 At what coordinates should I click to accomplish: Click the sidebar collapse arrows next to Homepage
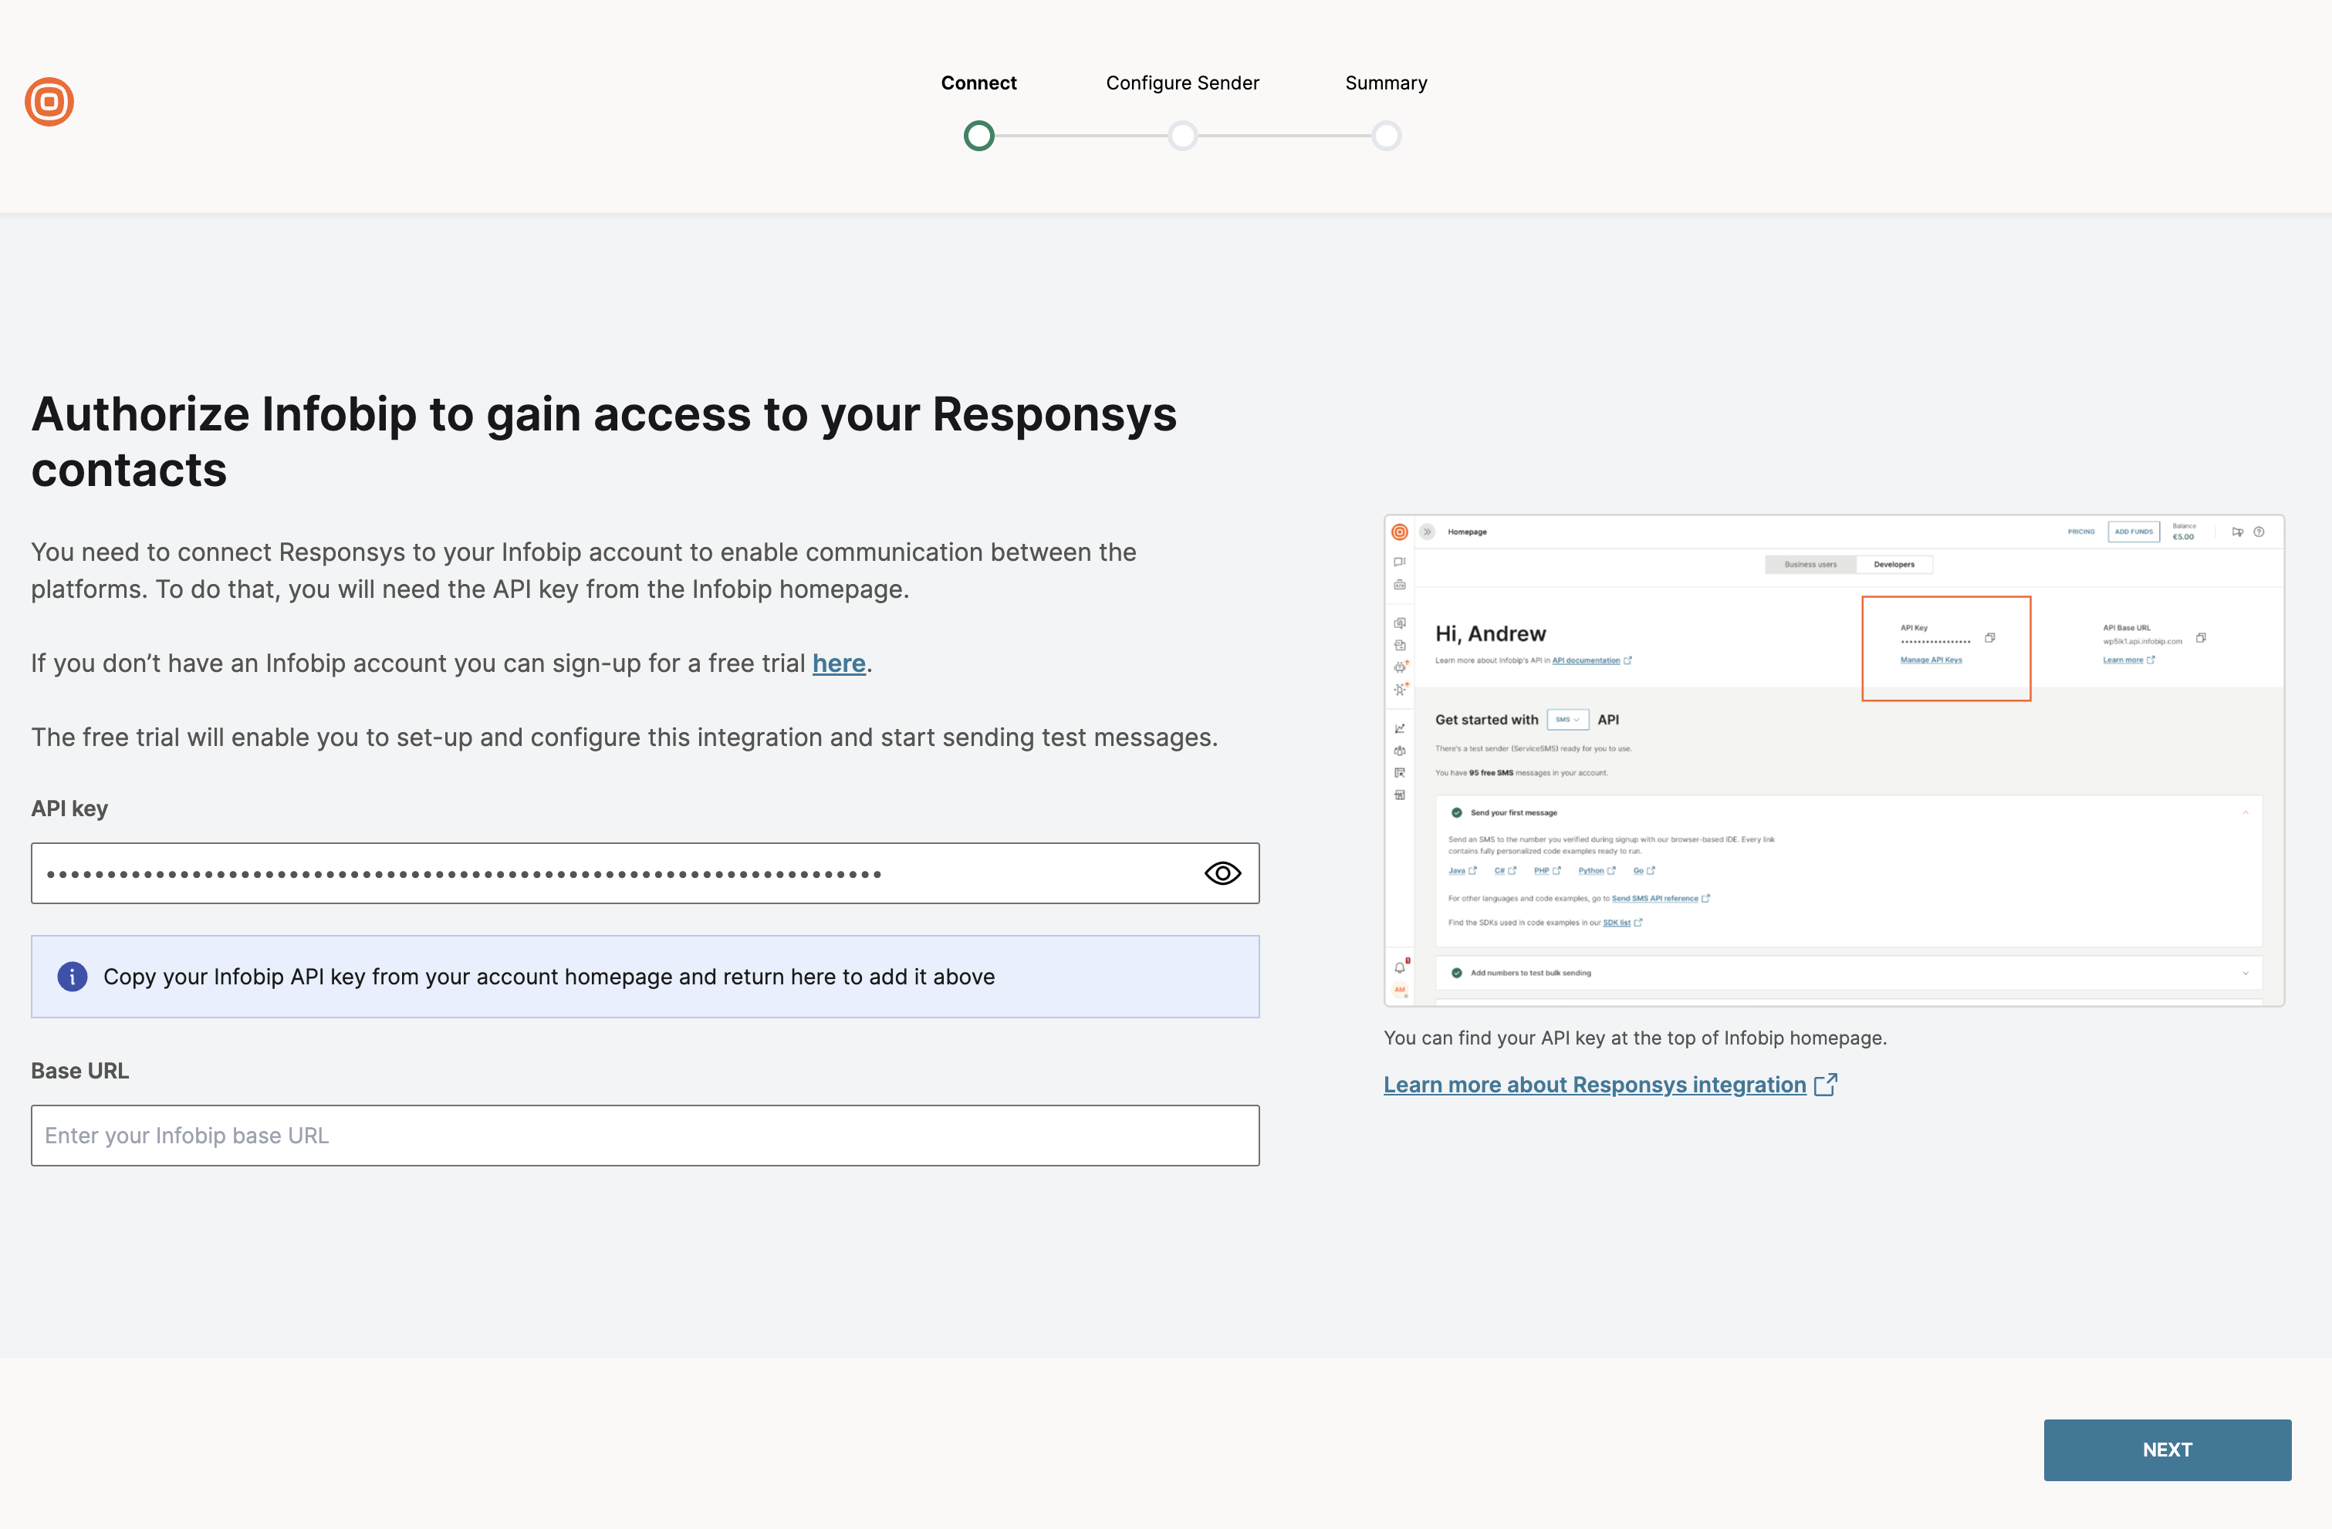coord(1427,532)
